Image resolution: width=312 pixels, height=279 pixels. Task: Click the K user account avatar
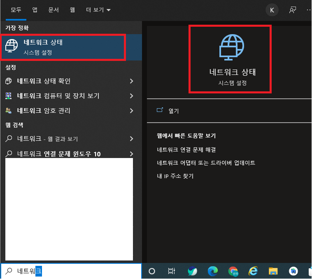pyautogui.click(x=272, y=10)
